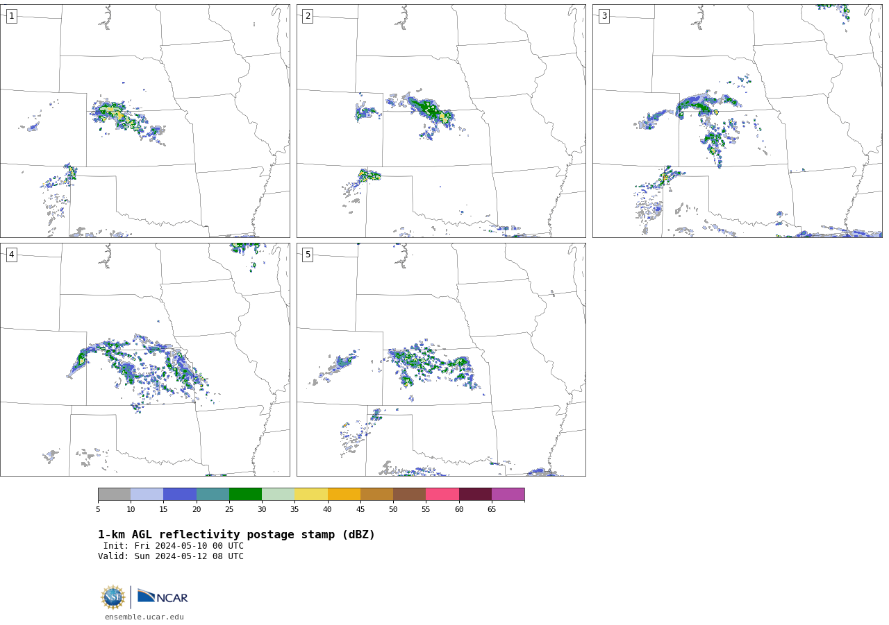
Task: Click the colorbar tick label 50
Action: pyautogui.click(x=393, y=510)
